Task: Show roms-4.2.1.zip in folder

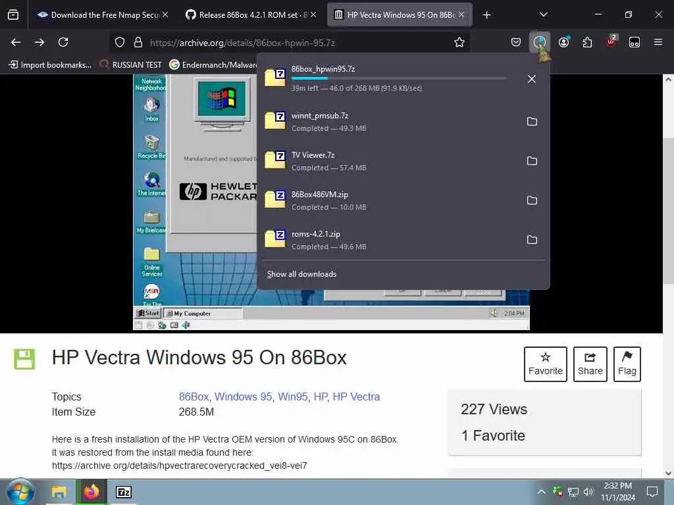Action: click(x=532, y=240)
